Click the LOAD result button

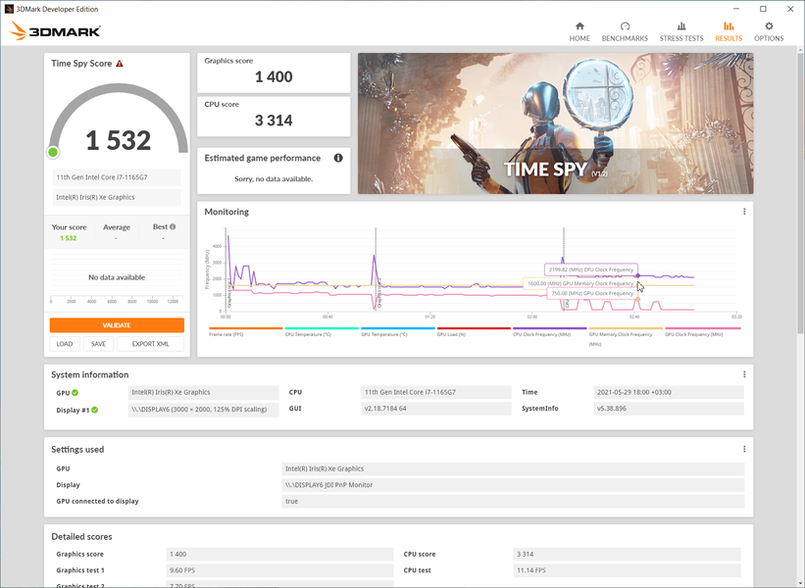[x=65, y=344]
